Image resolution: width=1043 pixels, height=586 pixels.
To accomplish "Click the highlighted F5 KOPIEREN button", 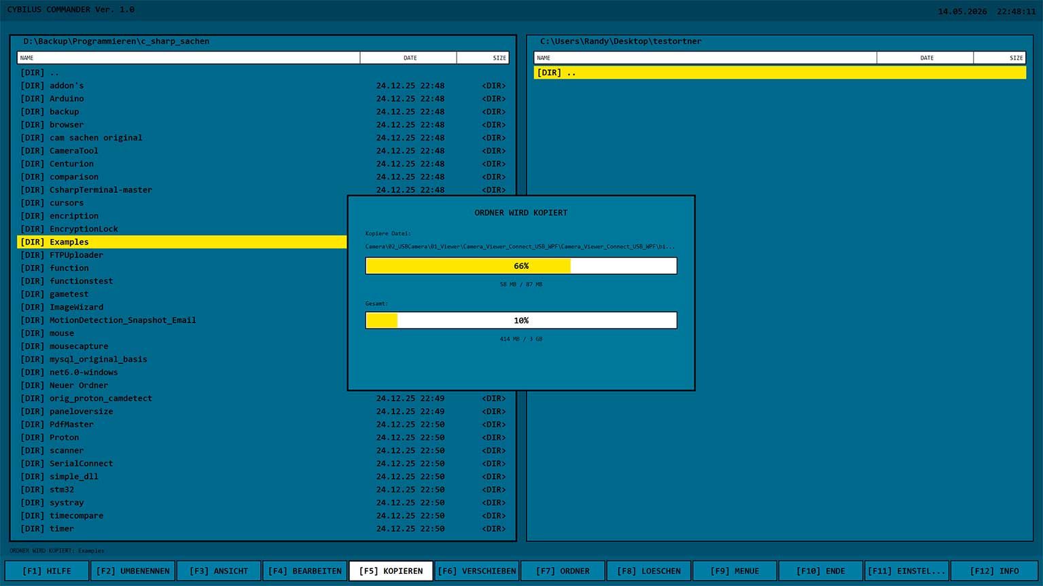I will click(x=391, y=571).
